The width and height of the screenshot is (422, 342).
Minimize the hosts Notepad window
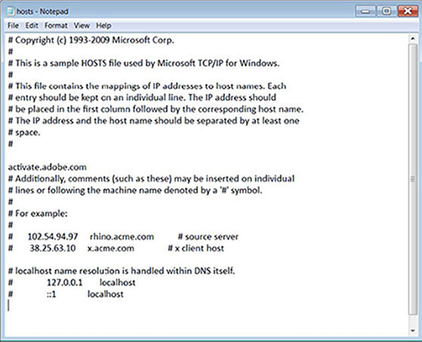click(365, 11)
